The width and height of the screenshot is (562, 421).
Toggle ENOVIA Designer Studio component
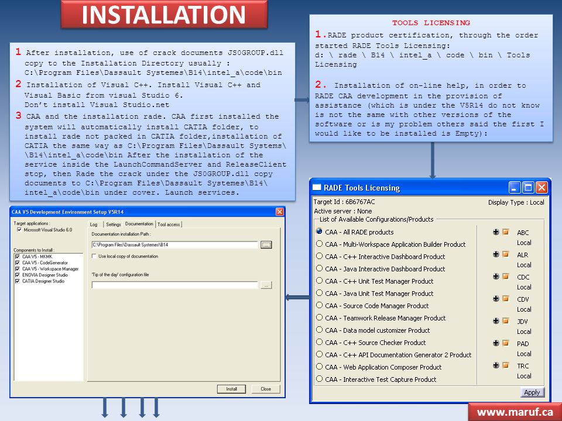(x=17, y=275)
